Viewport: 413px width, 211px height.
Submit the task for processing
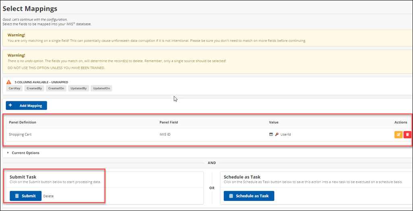(25, 196)
